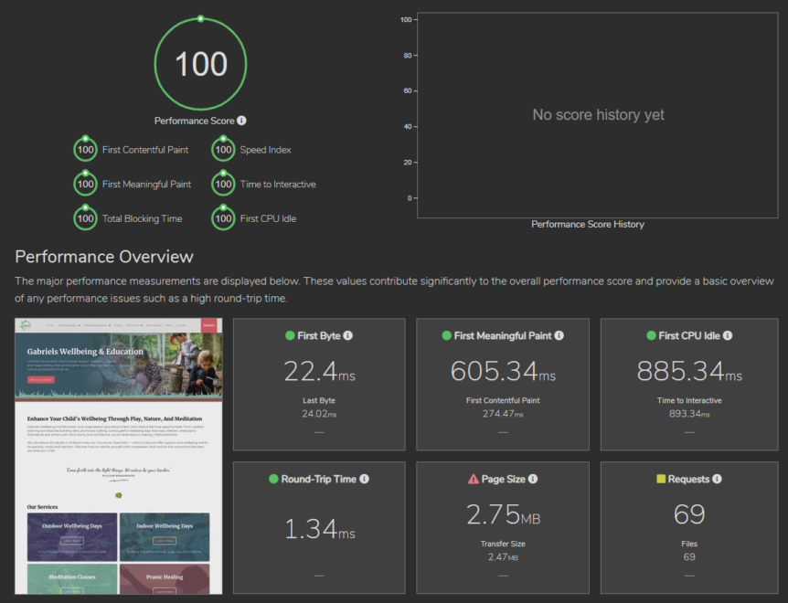Click the First CPU Idle 100 score gauge

223,218
